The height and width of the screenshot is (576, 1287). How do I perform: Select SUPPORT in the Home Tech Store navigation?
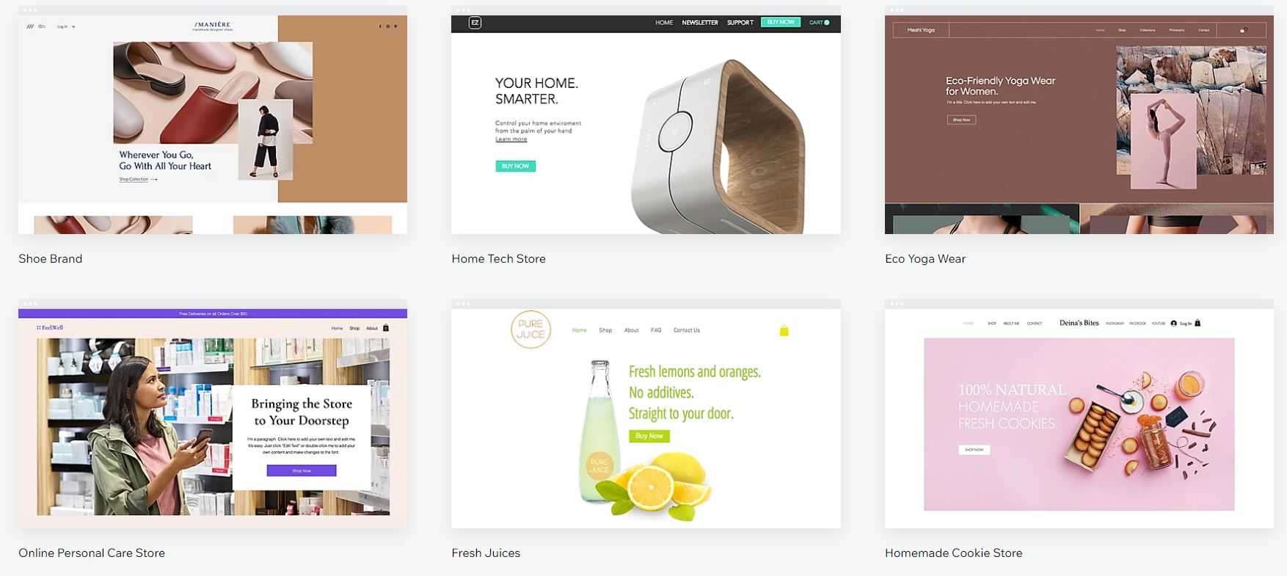pos(740,23)
